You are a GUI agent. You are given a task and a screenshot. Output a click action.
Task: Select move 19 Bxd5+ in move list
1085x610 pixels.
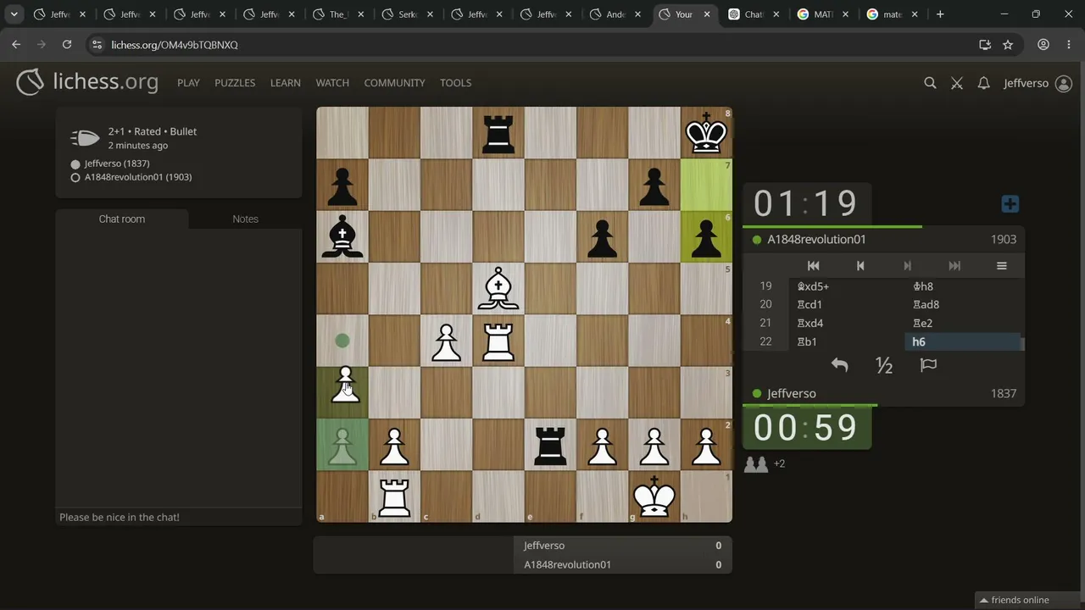[x=849, y=286]
